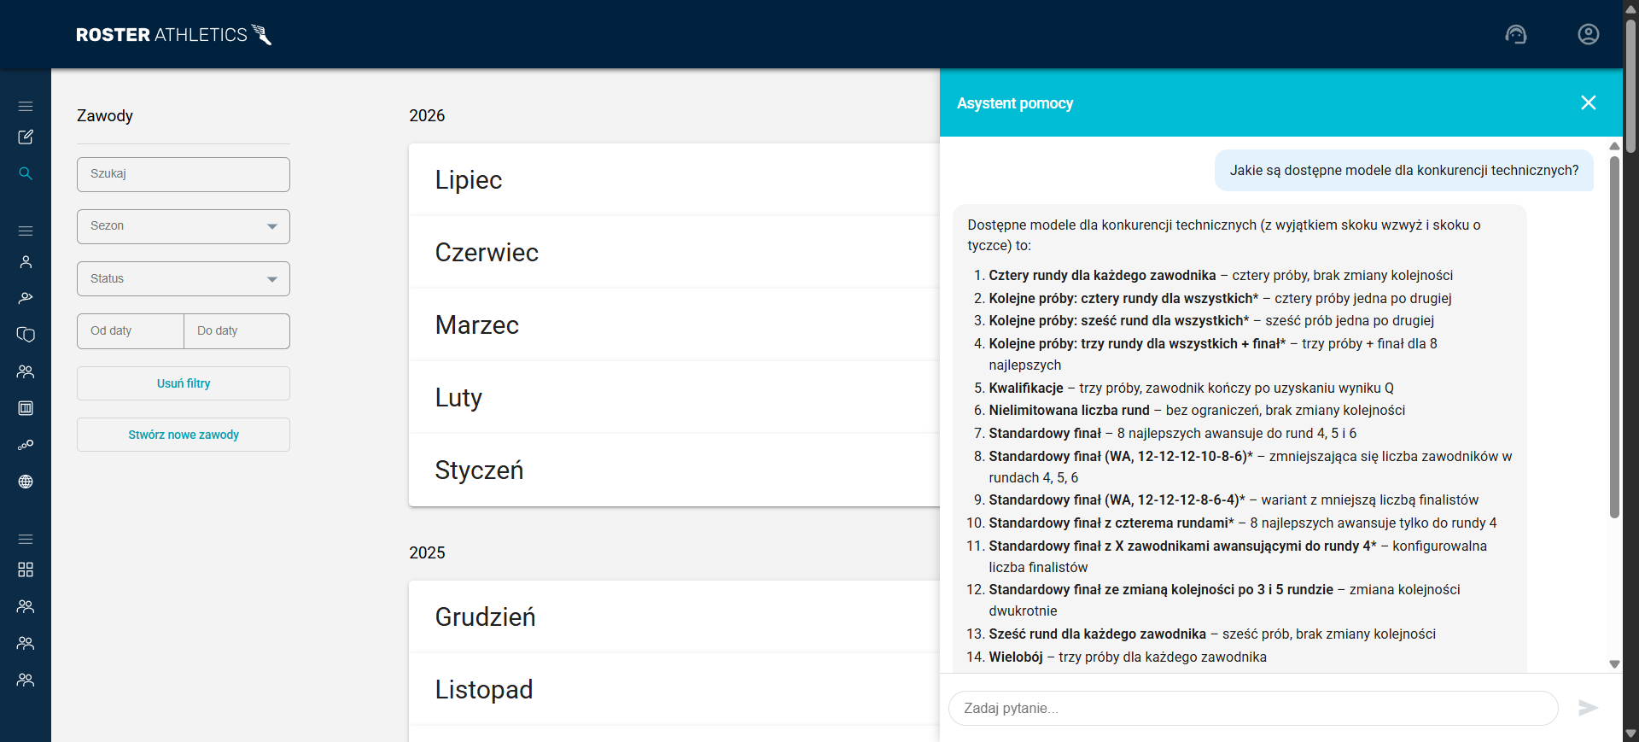Click the Usuń filtry button
Screen dimensions: 1639x742
184,383
